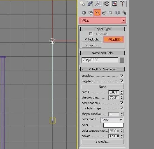Switch to the Modify panel tab
The width and height of the screenshot is (154, 149).
click(x=90, y=4)
